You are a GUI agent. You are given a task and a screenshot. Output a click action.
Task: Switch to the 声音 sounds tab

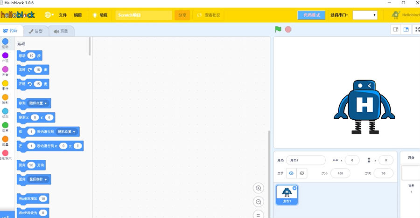tap(61, 31)
